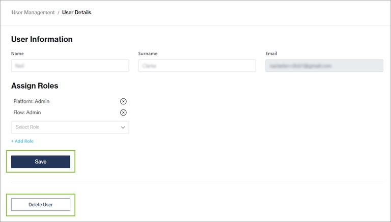
Task: Click the Assign Roles heading
Action: [x=35, y=86]
